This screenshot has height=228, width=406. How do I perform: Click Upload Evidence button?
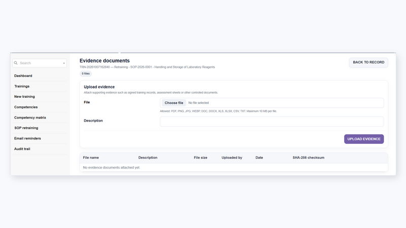coord(364,139)
